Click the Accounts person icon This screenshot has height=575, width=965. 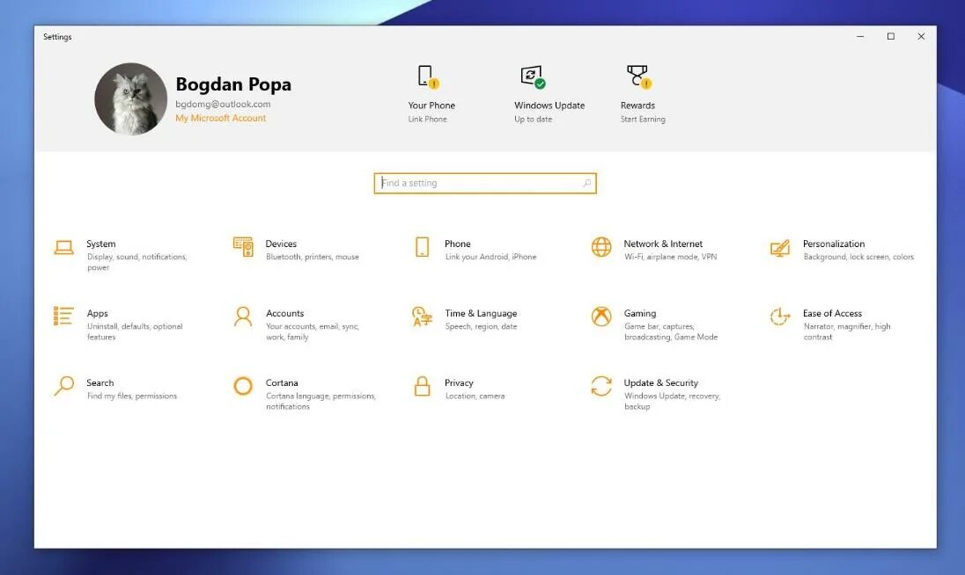243,317
